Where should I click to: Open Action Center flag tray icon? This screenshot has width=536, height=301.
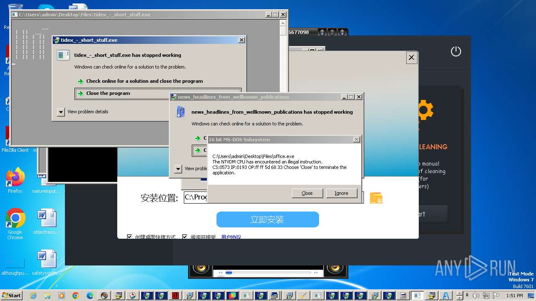coord(496,296)
